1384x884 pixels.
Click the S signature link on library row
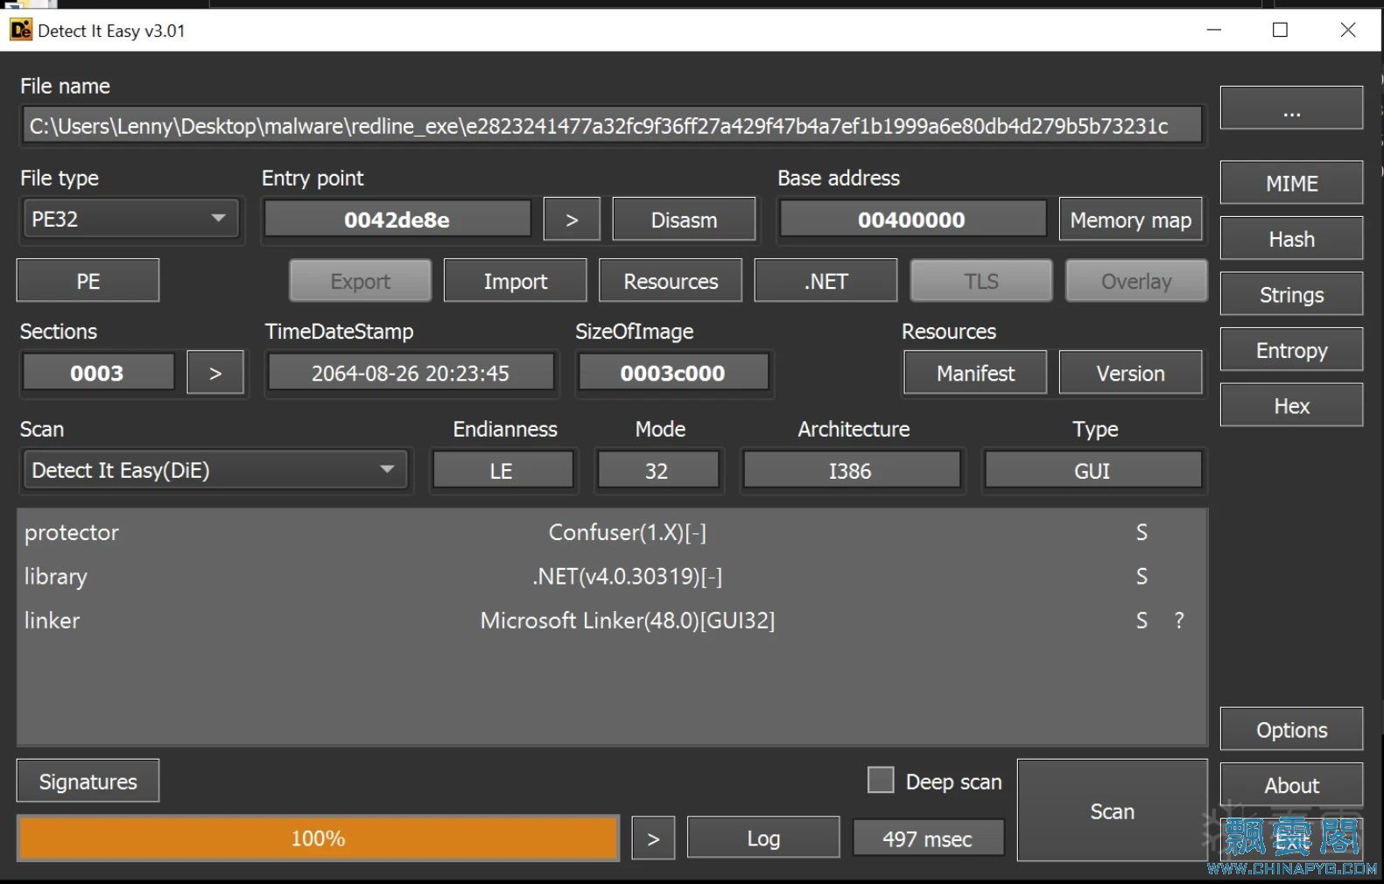point(1142,576)
